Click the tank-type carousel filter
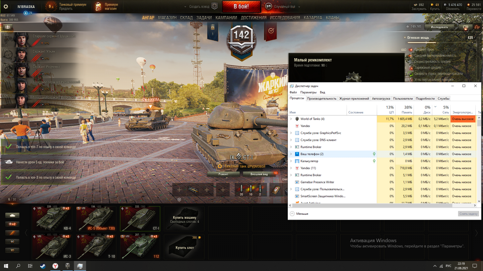Image resolution: width=483 pixels, height=271 pixels. [x=12, y=215]
